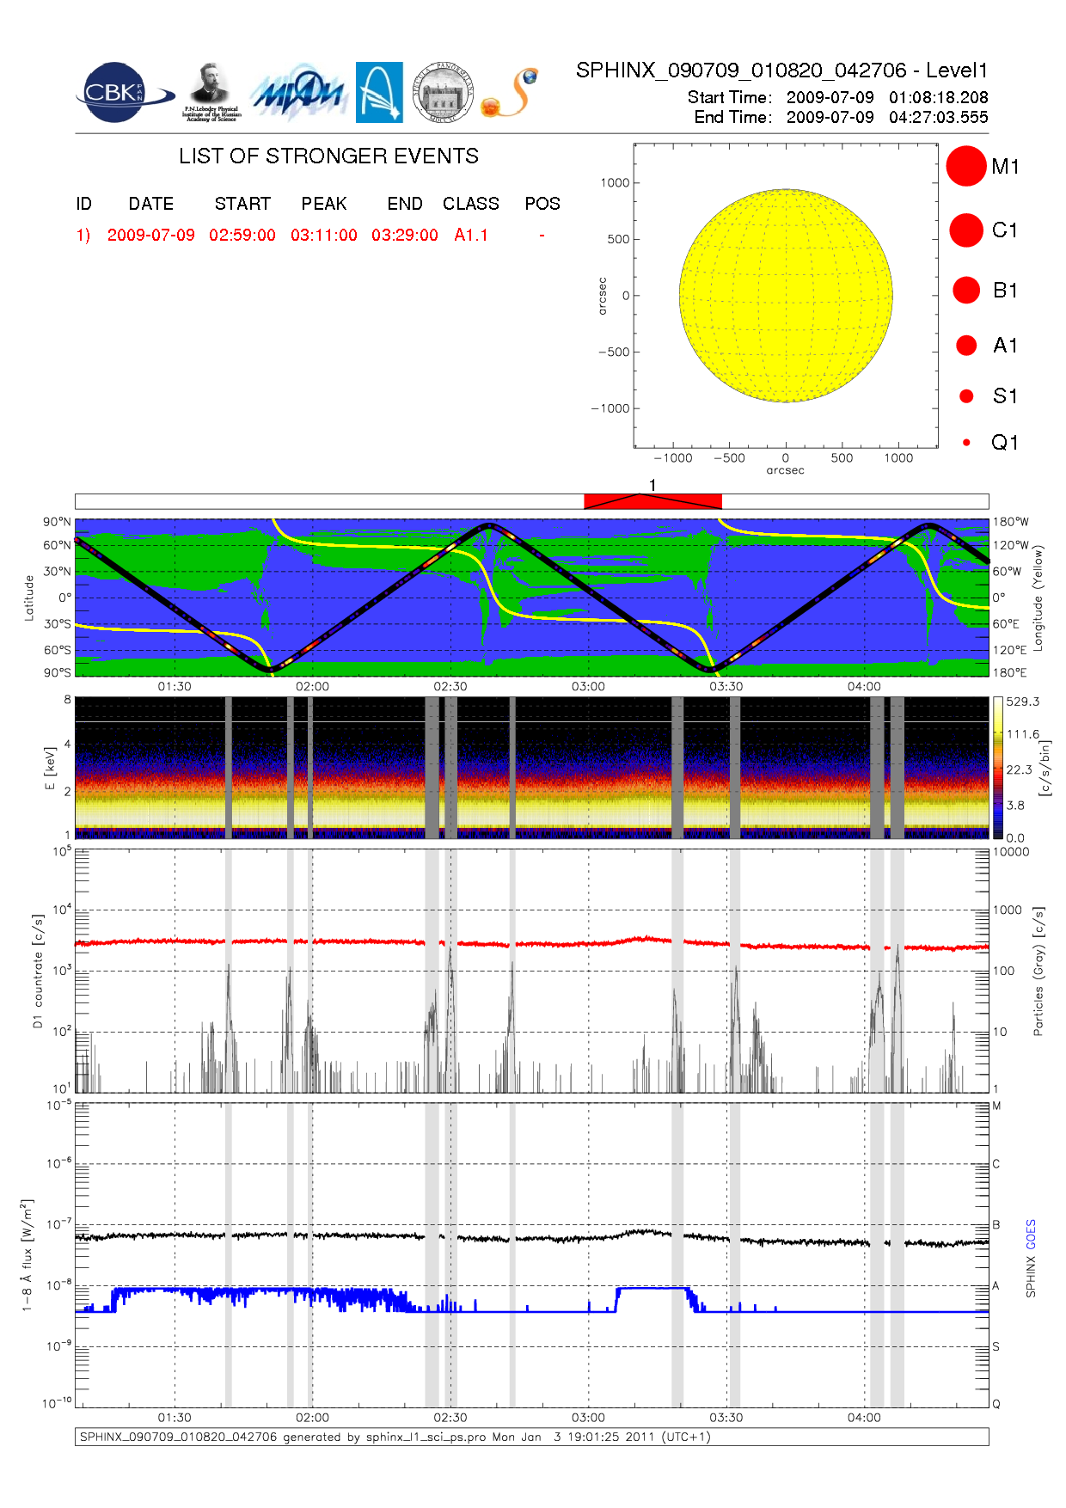Click the B1 red legend circle
This screenshot has height=1508, width=1066.
[x=966, y=290]
